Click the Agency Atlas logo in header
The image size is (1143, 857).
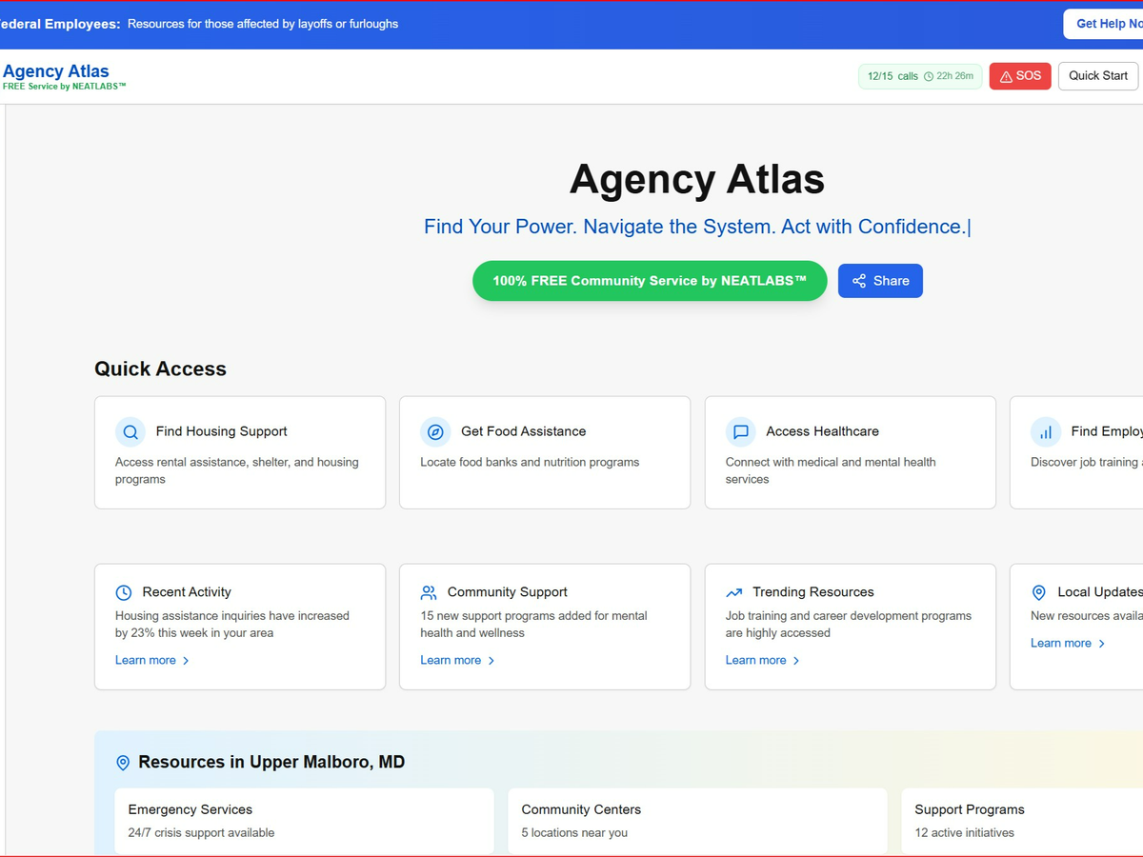tap(56, 71)
